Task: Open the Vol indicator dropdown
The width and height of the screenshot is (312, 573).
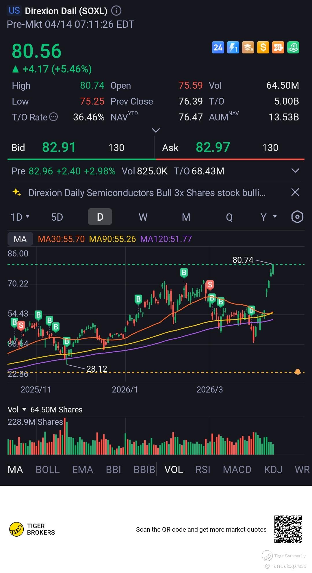Action: (x=17, y=410)
